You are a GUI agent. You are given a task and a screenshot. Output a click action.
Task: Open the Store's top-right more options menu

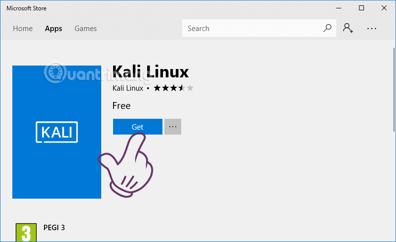tap(371, 29)
